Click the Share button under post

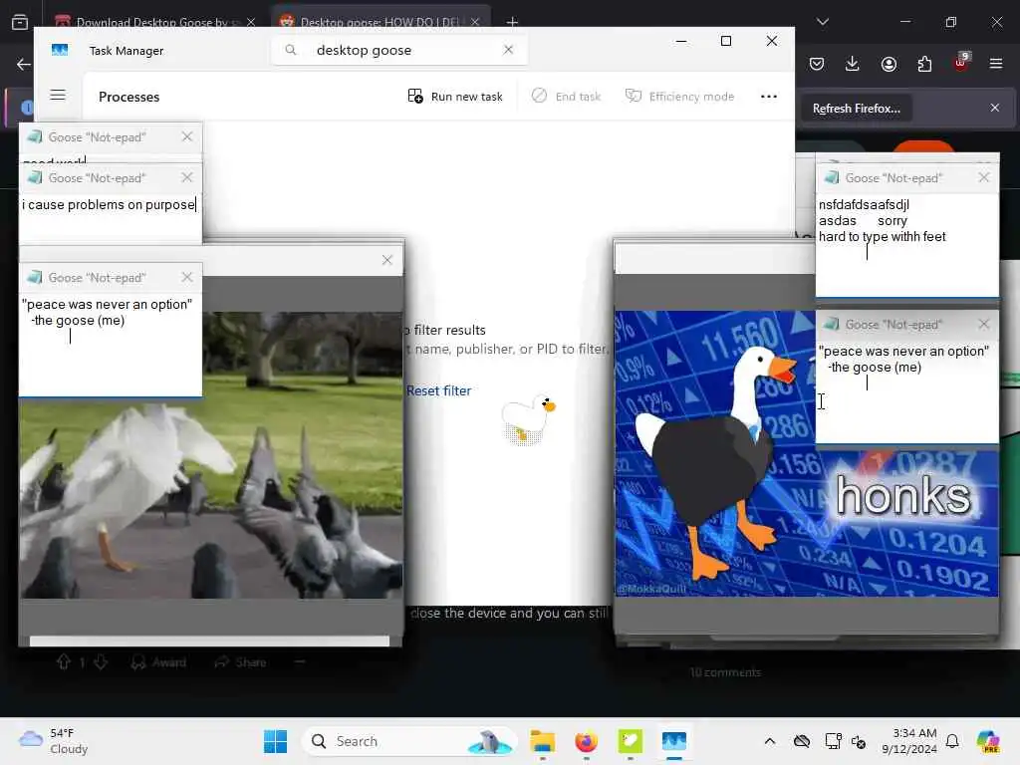click(x=241, y=662)
